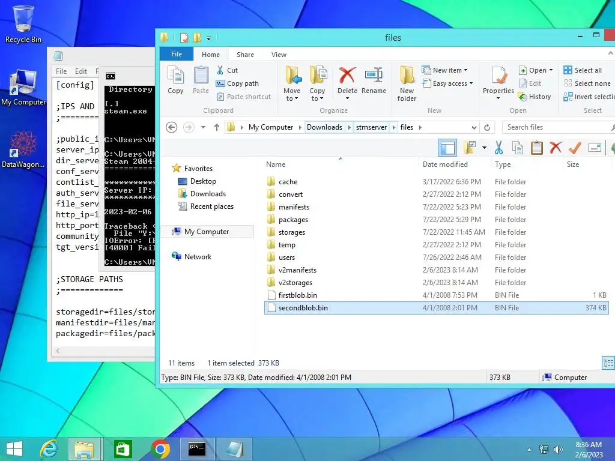
Task: Create a New folder from ribbon
Action: (x=407, y=84)
